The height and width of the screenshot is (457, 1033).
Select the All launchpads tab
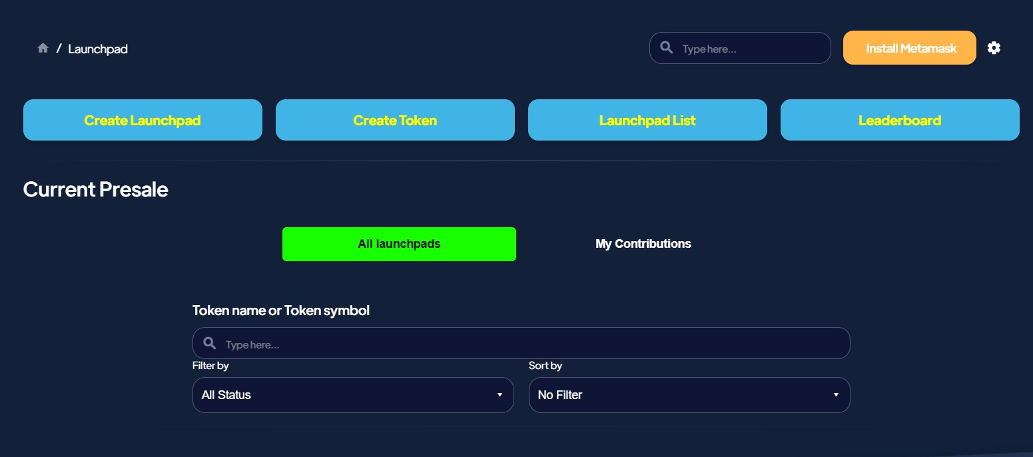point(399,244)
